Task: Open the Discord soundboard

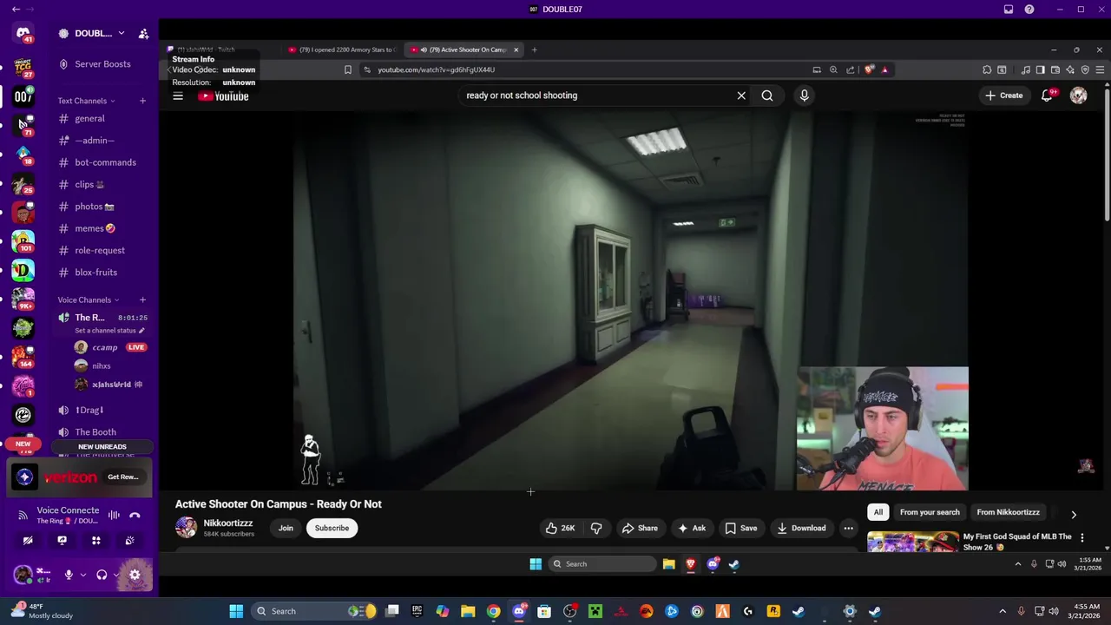Action: click(129, 540)
